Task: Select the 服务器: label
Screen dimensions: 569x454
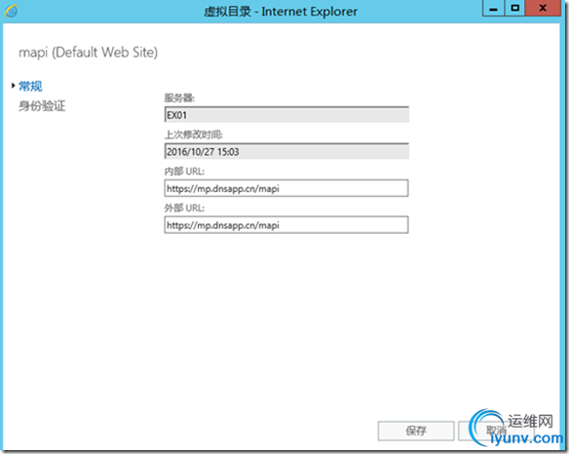Action: (x=179, y=98)
